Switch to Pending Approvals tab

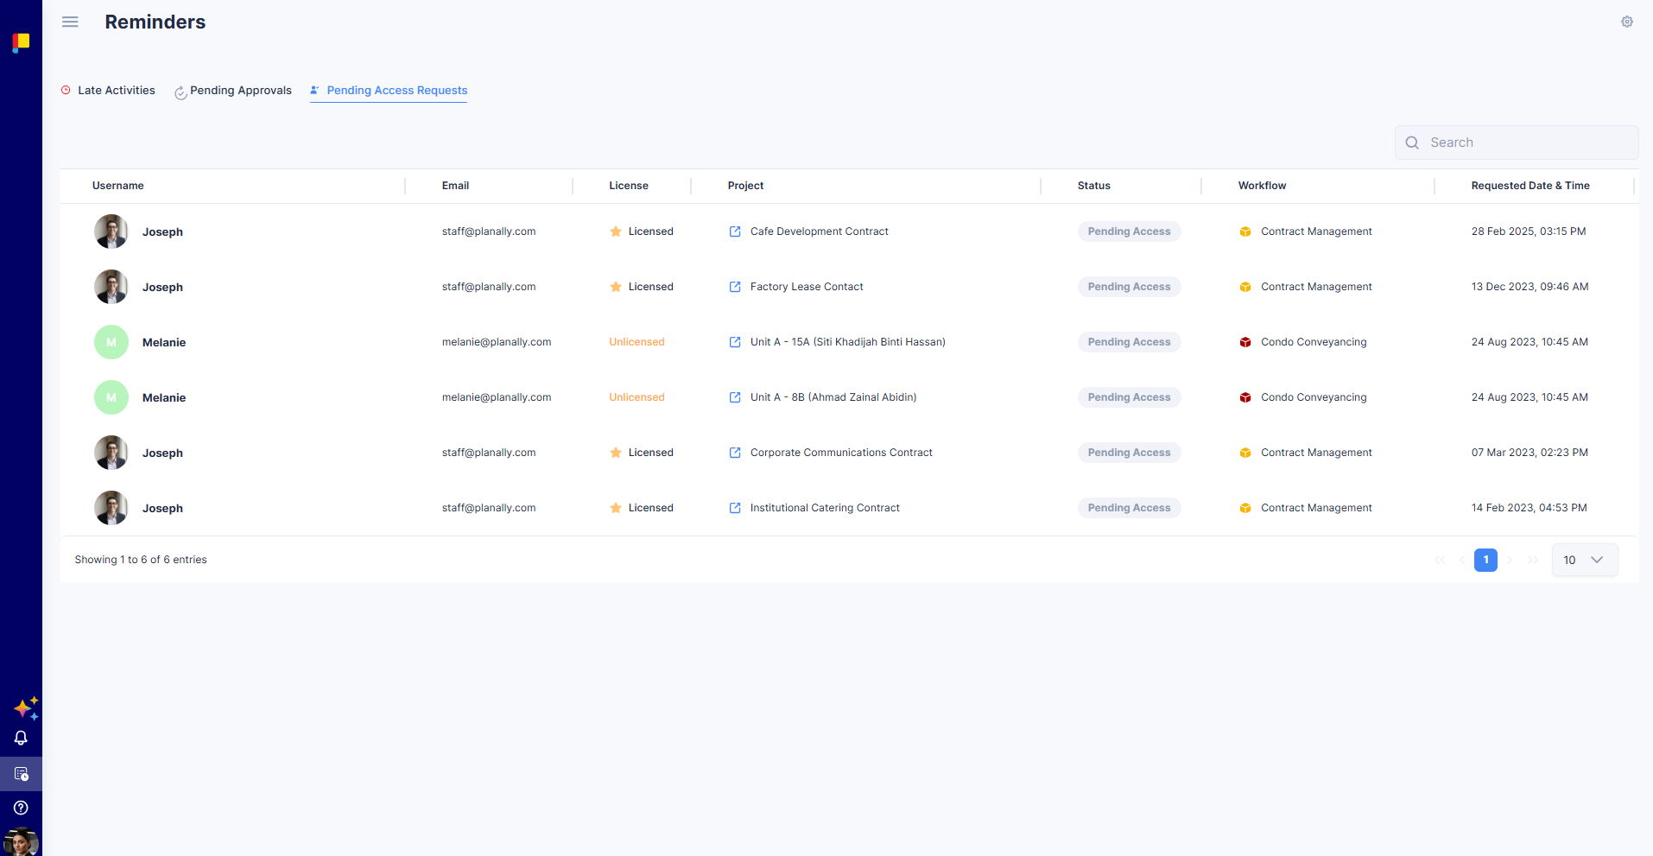coord(233,91)
